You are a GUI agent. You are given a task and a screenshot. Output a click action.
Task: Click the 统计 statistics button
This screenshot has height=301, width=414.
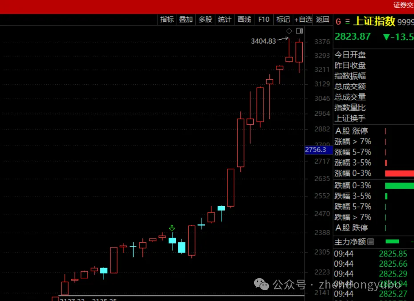(x=224, y=20)
